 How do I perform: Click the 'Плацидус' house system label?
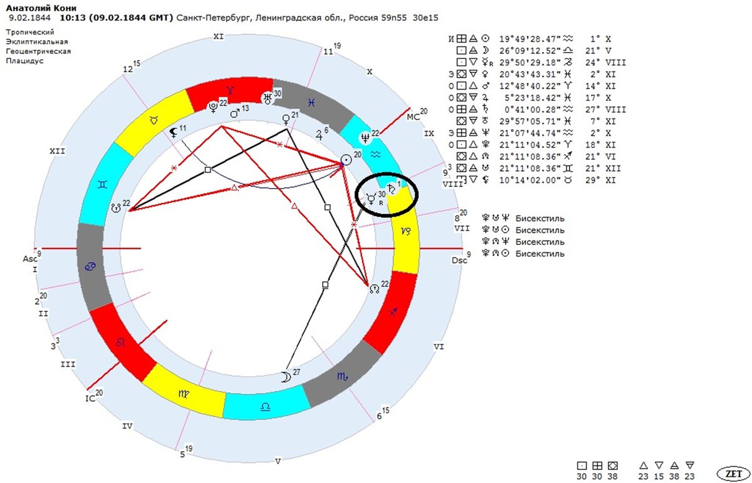25,61
